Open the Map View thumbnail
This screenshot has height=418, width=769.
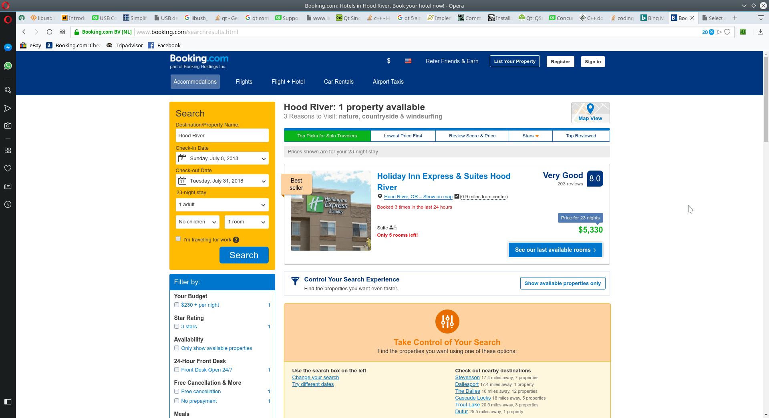click(590, 113)
